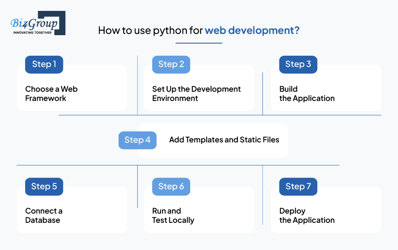This screenshot has width=398, height=250.
Task: Select the Step 1 badge
Action: (x=44, y=64)
